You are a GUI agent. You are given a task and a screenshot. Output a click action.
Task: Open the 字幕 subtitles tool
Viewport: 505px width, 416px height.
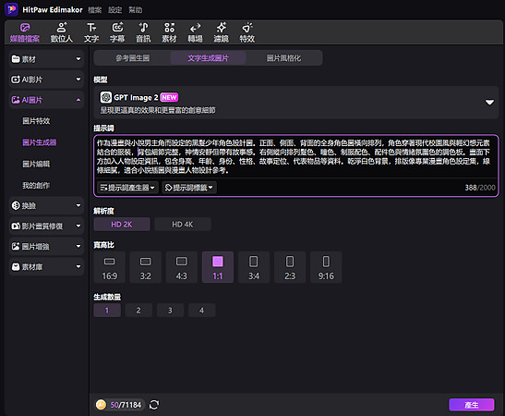point(117,33)
